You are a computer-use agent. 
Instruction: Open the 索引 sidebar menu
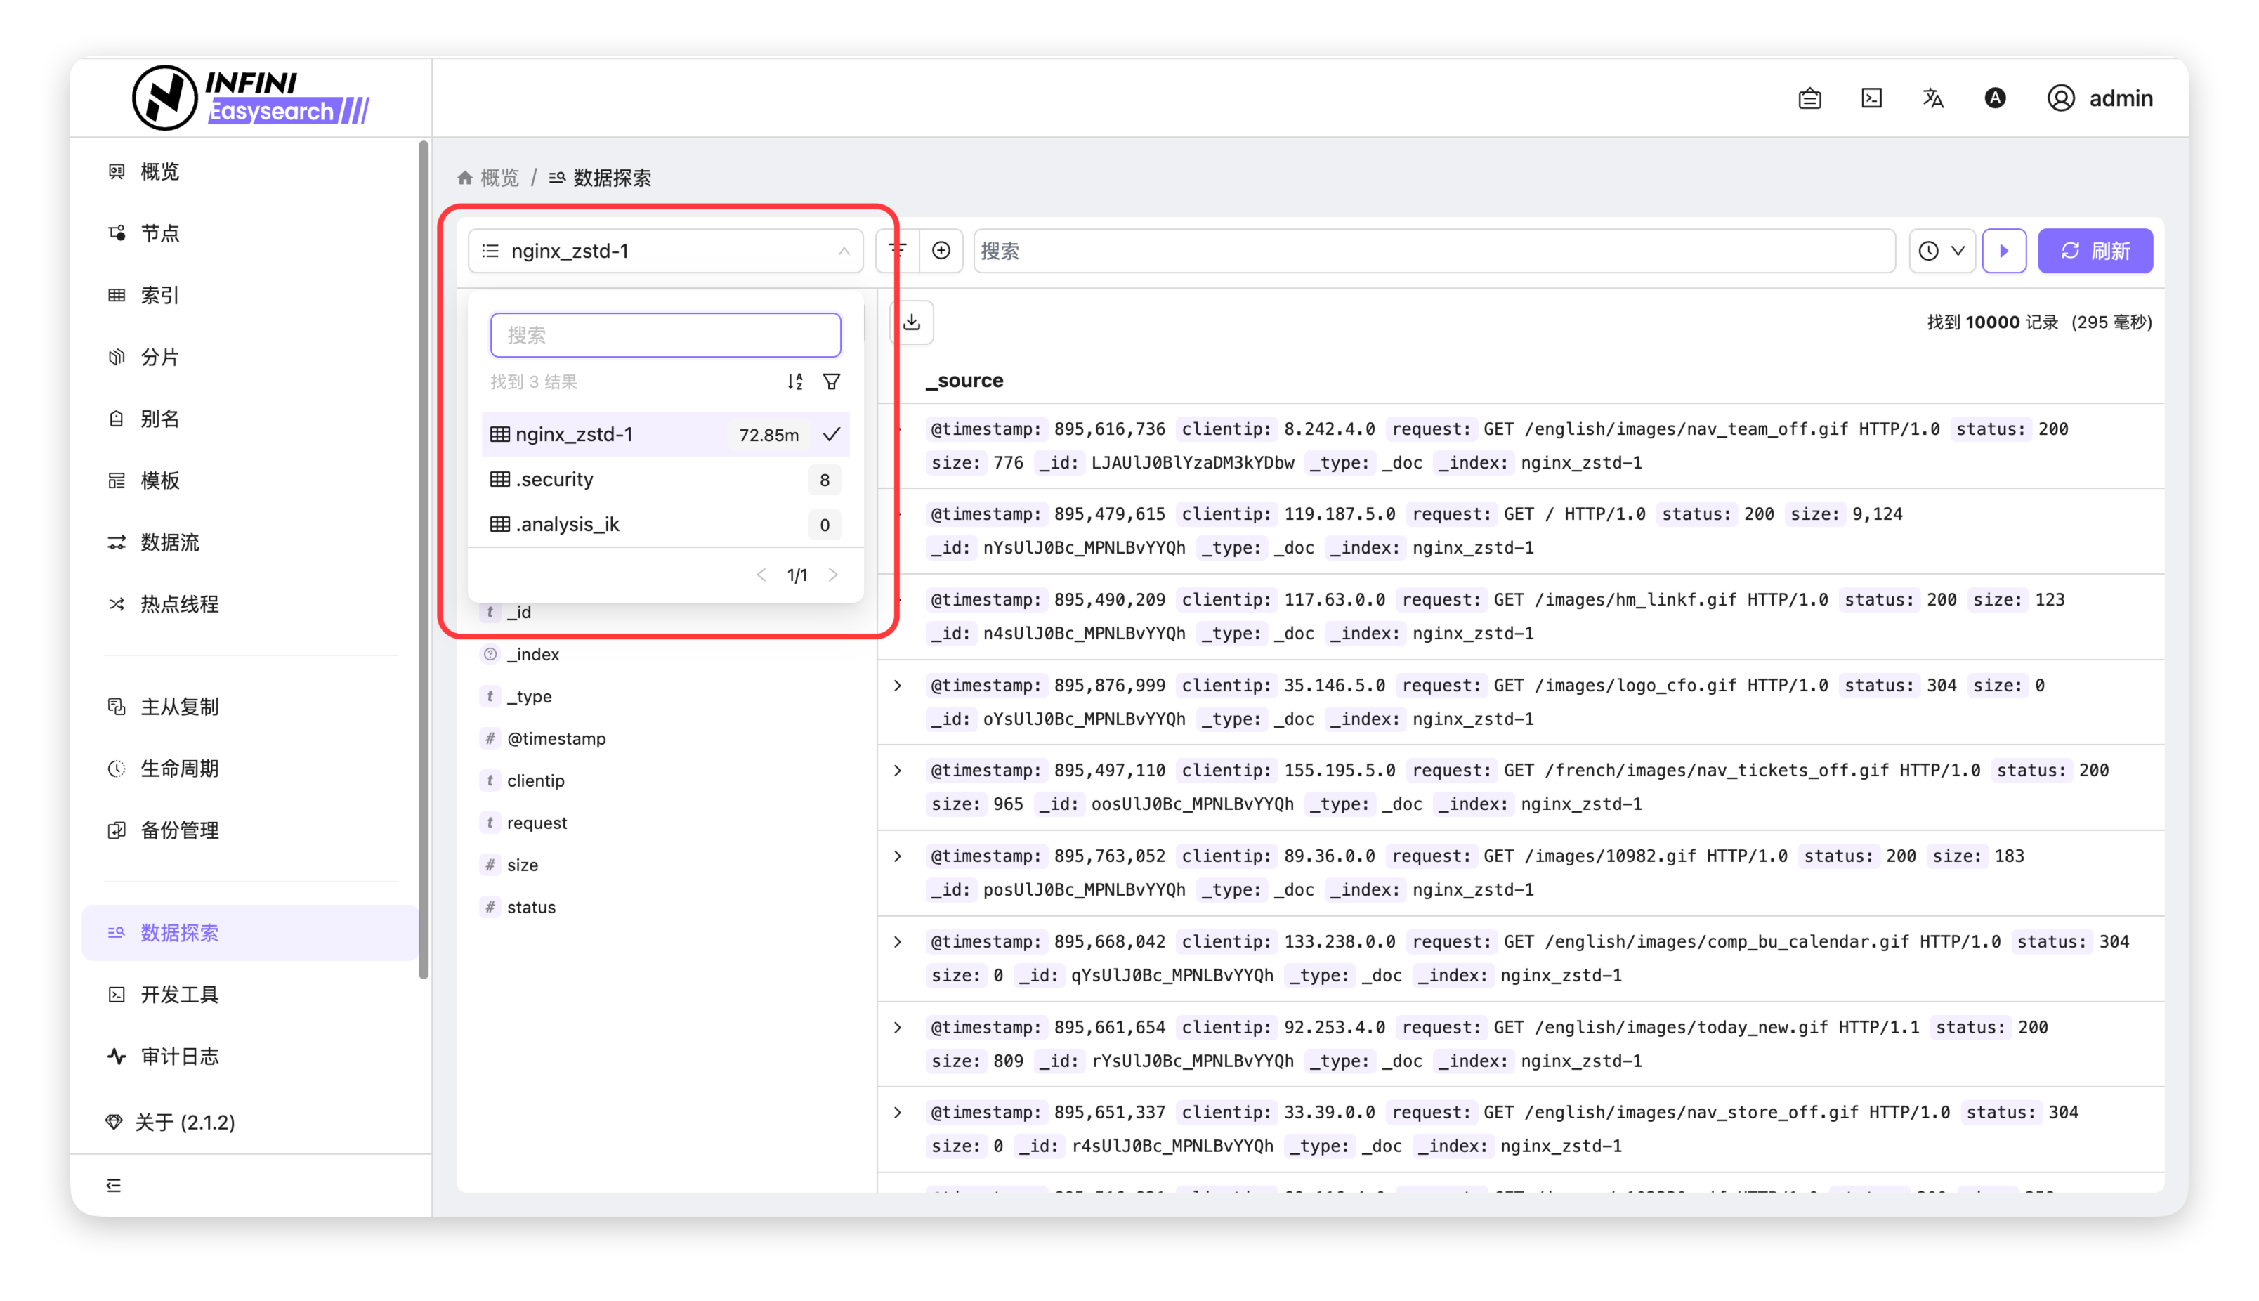click(160, 295)
